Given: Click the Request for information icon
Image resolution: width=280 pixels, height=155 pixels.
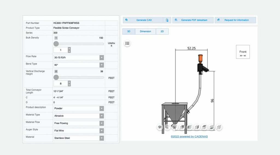Looking at the screenshot, I should click(218, 20).
